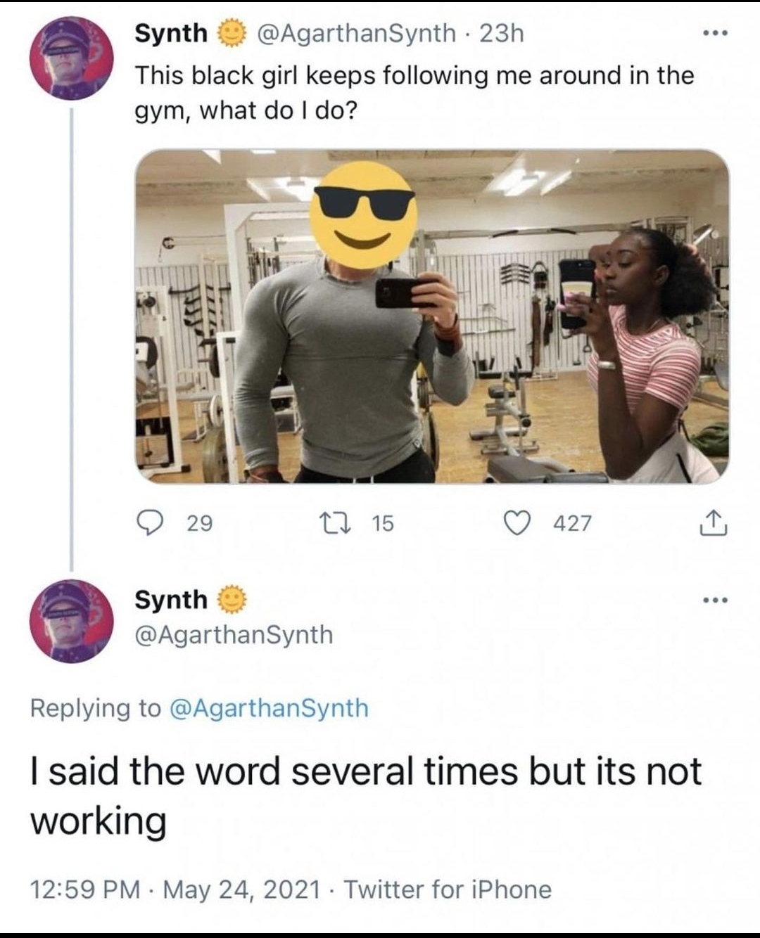The width and height of the screenshot is (760, 938).
Task: Open Synth's avatar in the reply tweet
Action: [71, 620]
